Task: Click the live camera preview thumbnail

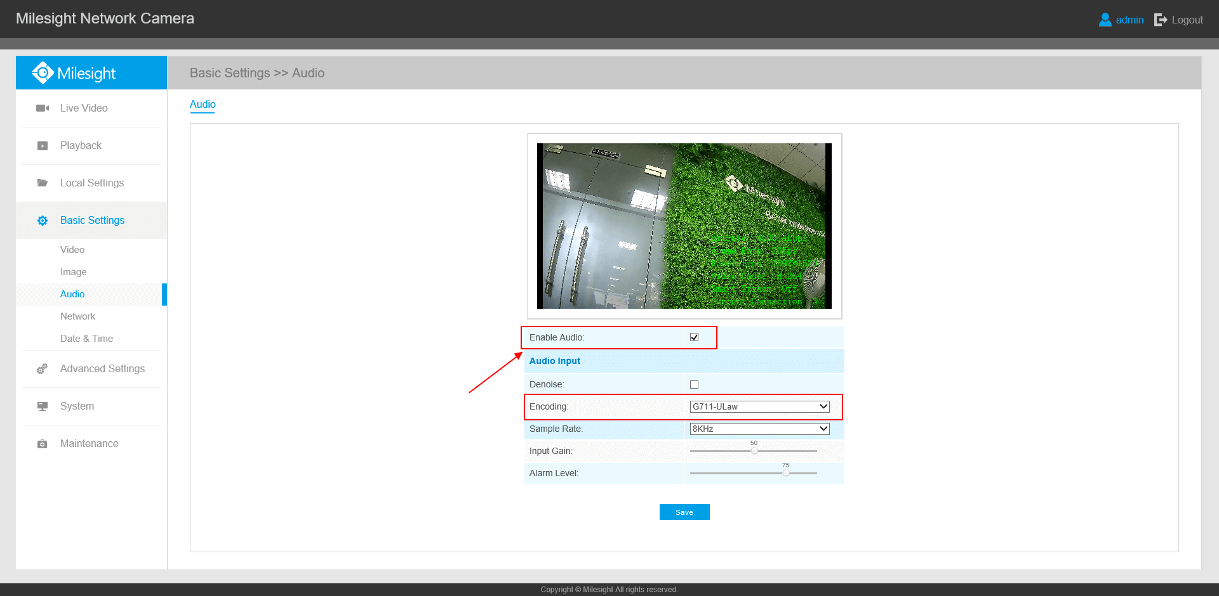Action: pyautogui.click(x=684, y=226)
